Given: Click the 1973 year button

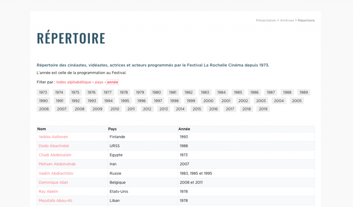Looking at the screenshot, I should (x=43, y=92).
